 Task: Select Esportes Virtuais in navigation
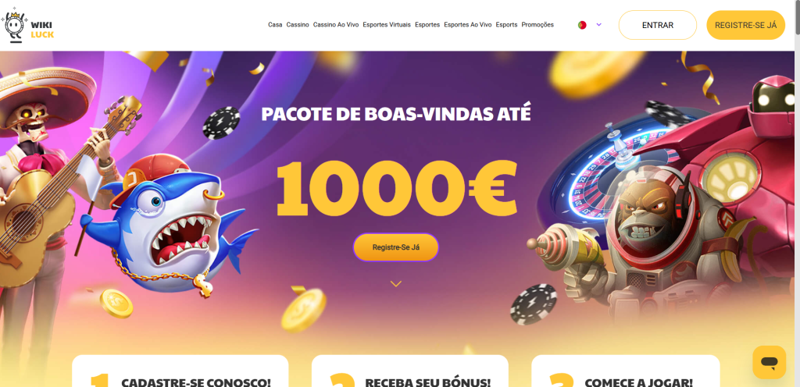coord(387,24)
